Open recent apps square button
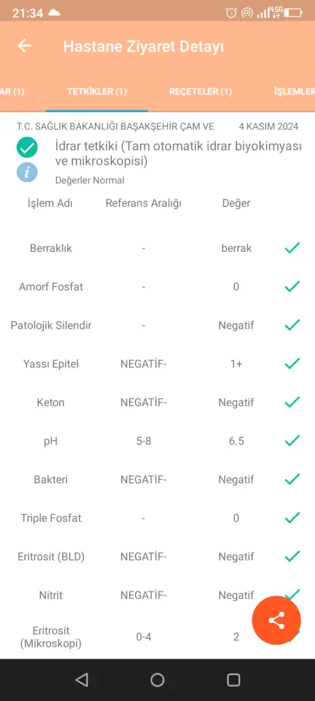 [234, 680]
